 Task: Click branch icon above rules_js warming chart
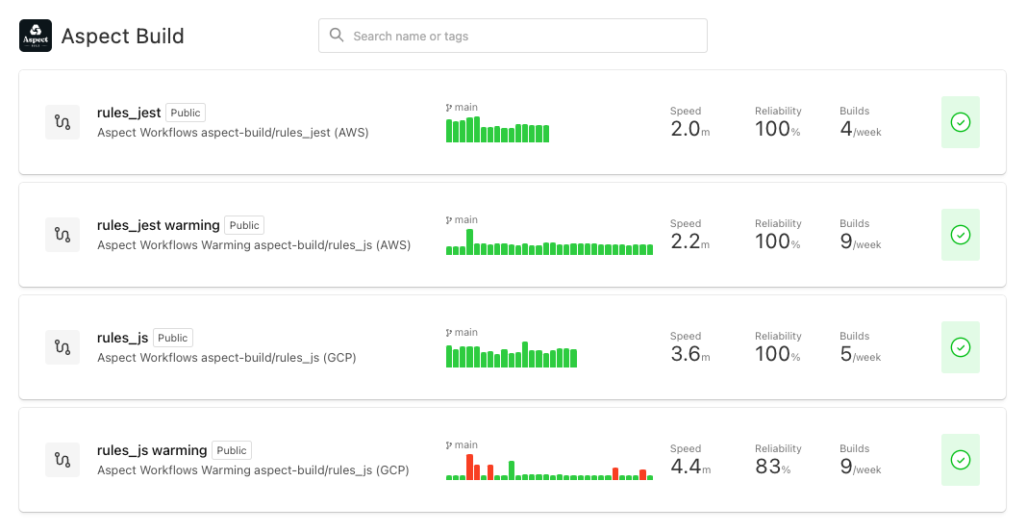(x=449, y=445)
